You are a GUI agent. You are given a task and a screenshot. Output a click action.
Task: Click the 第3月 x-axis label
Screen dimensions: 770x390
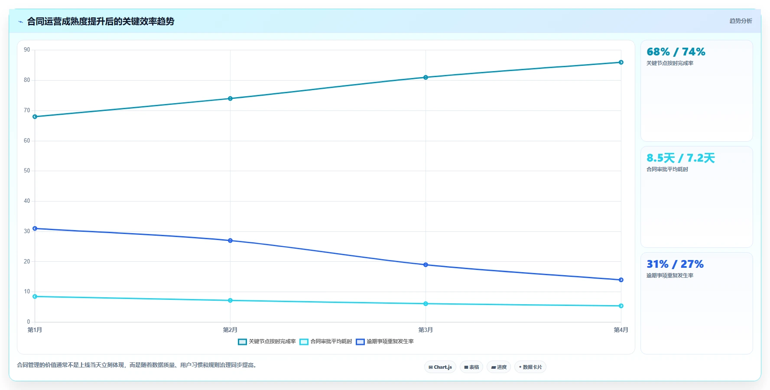click(426, 330)
